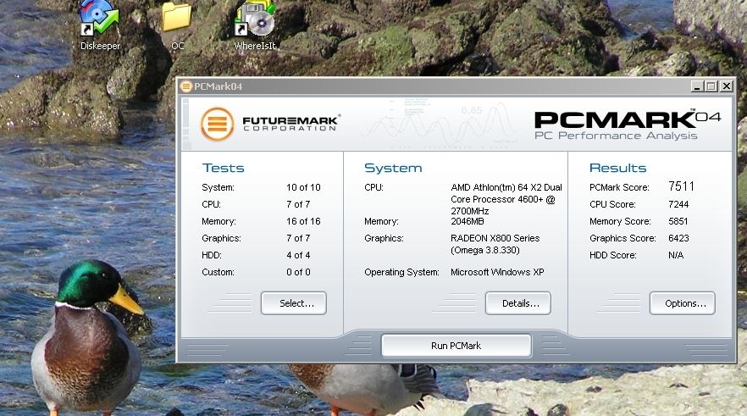Click the PCMark Score value 7511
747x416 pixels.
click(x=681, y=186)
